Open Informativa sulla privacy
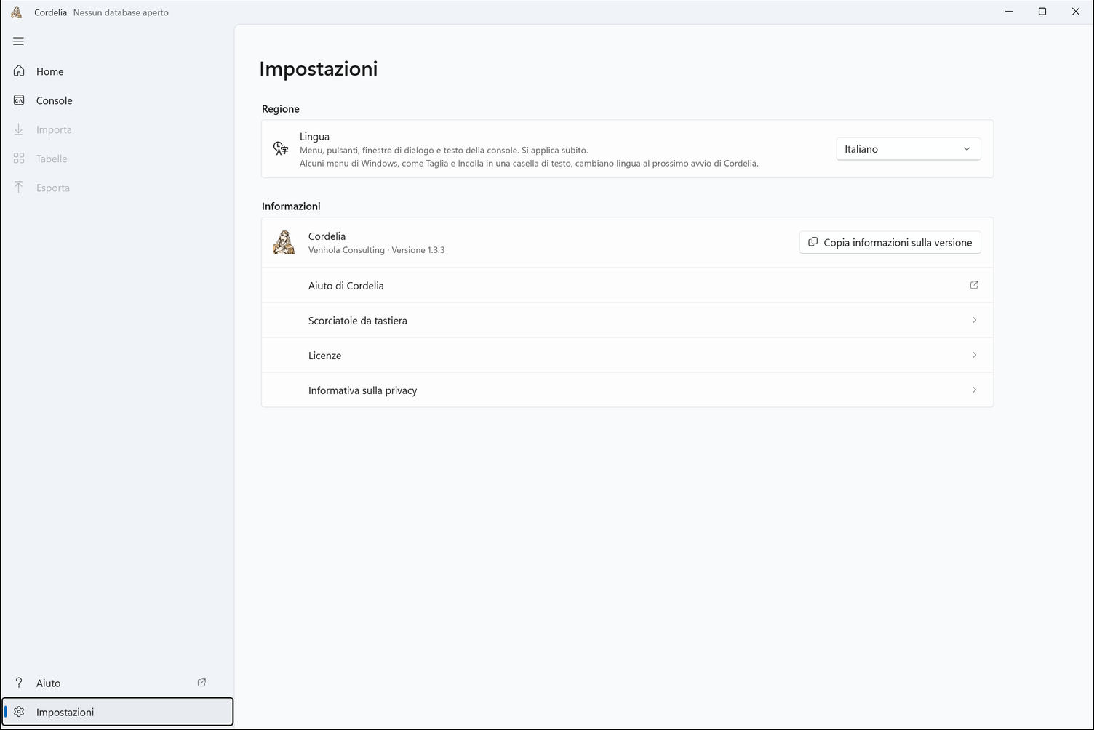1094x730 pixels. click(x=627, y=390)
